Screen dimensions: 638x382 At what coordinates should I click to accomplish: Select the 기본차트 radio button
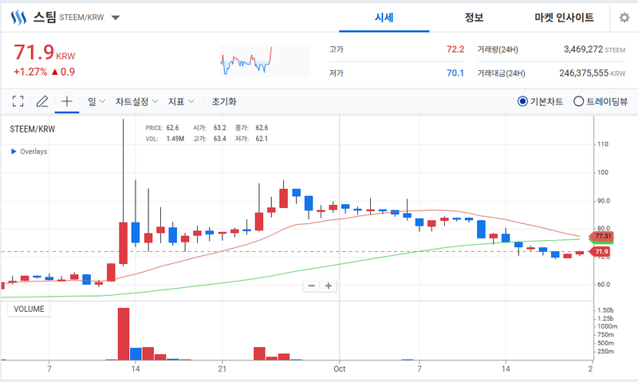pos(522,101)
